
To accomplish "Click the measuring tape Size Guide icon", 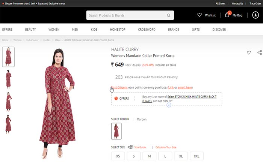I will point(131,147).
